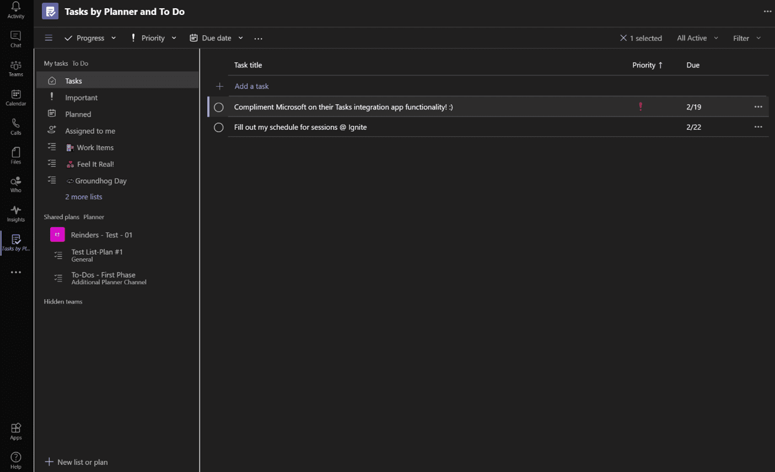This screenshot has width=775, height=472.
Task: Open the Filter dropdown
Action: click(x=746, y=38)
